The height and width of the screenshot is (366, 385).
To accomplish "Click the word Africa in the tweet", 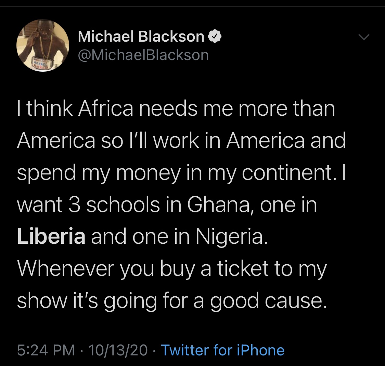I will pyautogui.click(x=105, y=109).
